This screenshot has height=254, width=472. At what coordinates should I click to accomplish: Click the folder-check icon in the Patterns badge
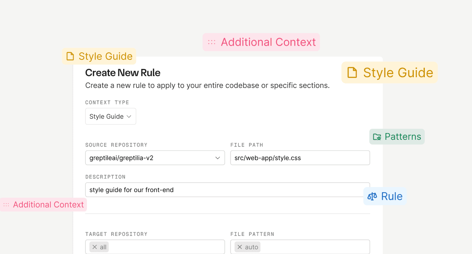tap(378, 136)
